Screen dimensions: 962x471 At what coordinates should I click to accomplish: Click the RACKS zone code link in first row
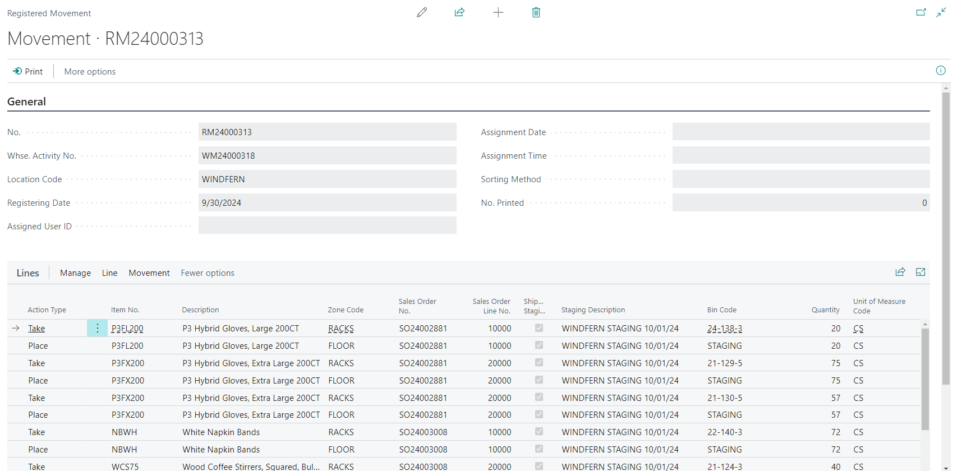[x=341, y=329]
